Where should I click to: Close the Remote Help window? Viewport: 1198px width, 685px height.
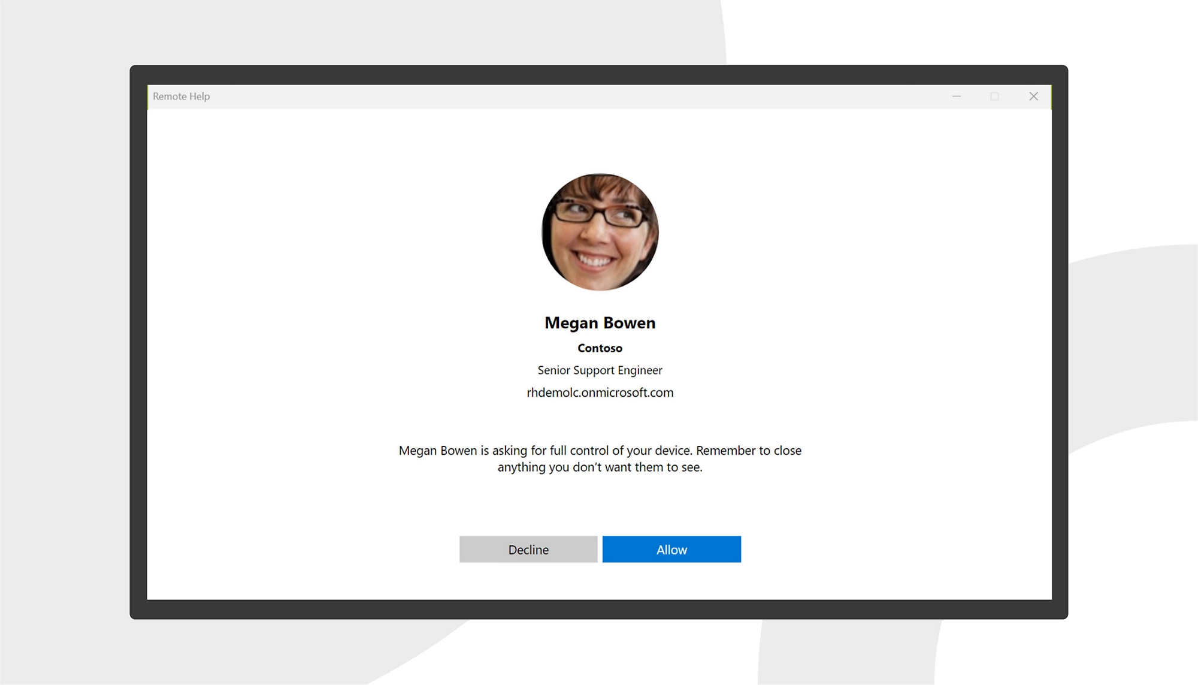pyautogui.click(x=1033, y=96)
